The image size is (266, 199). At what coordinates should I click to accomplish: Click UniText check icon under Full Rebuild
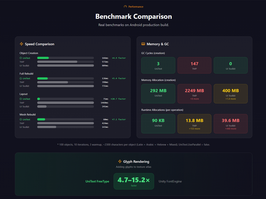pyautogui.click(x=21, y=78)
